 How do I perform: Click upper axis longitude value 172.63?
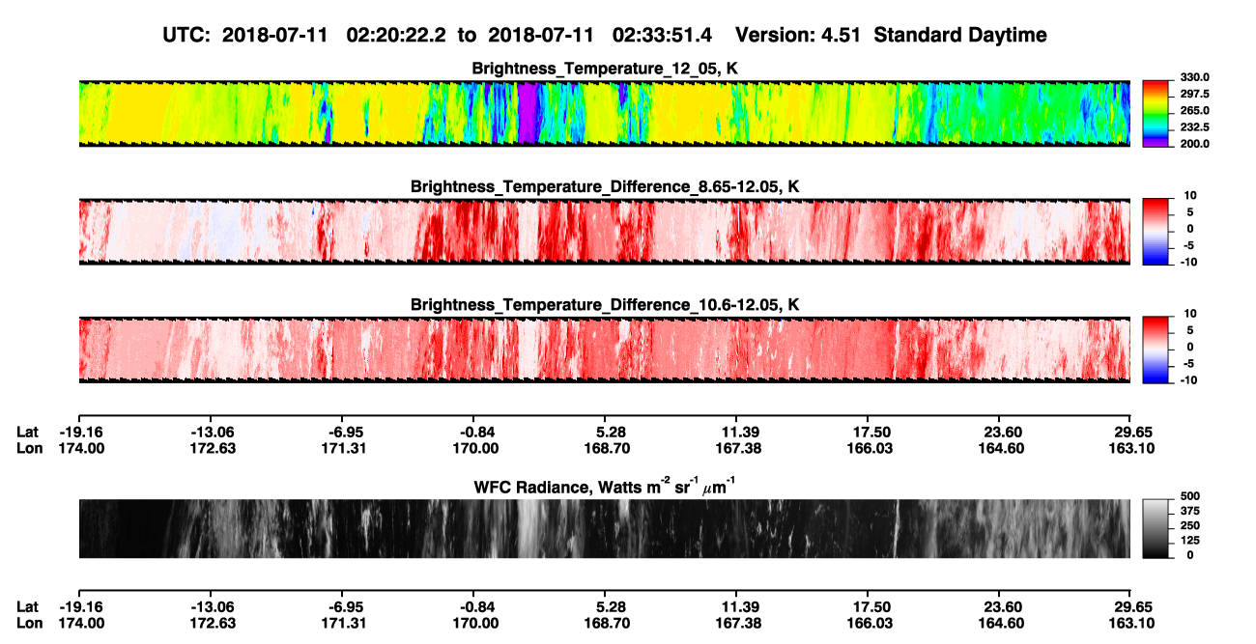tap(212, 448)
